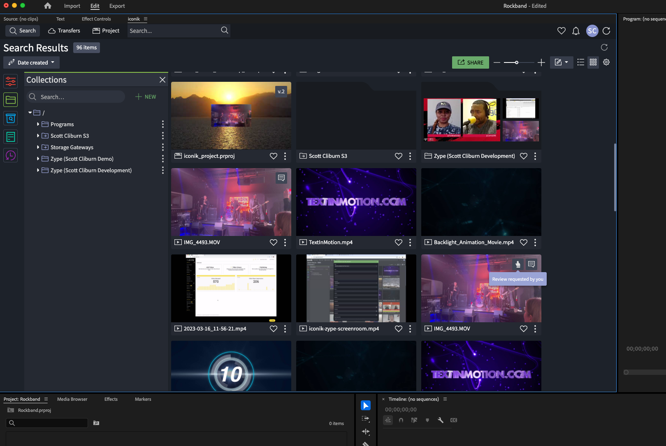
Task: Open the history clock sidebar icon
Action: click(11, 155)
